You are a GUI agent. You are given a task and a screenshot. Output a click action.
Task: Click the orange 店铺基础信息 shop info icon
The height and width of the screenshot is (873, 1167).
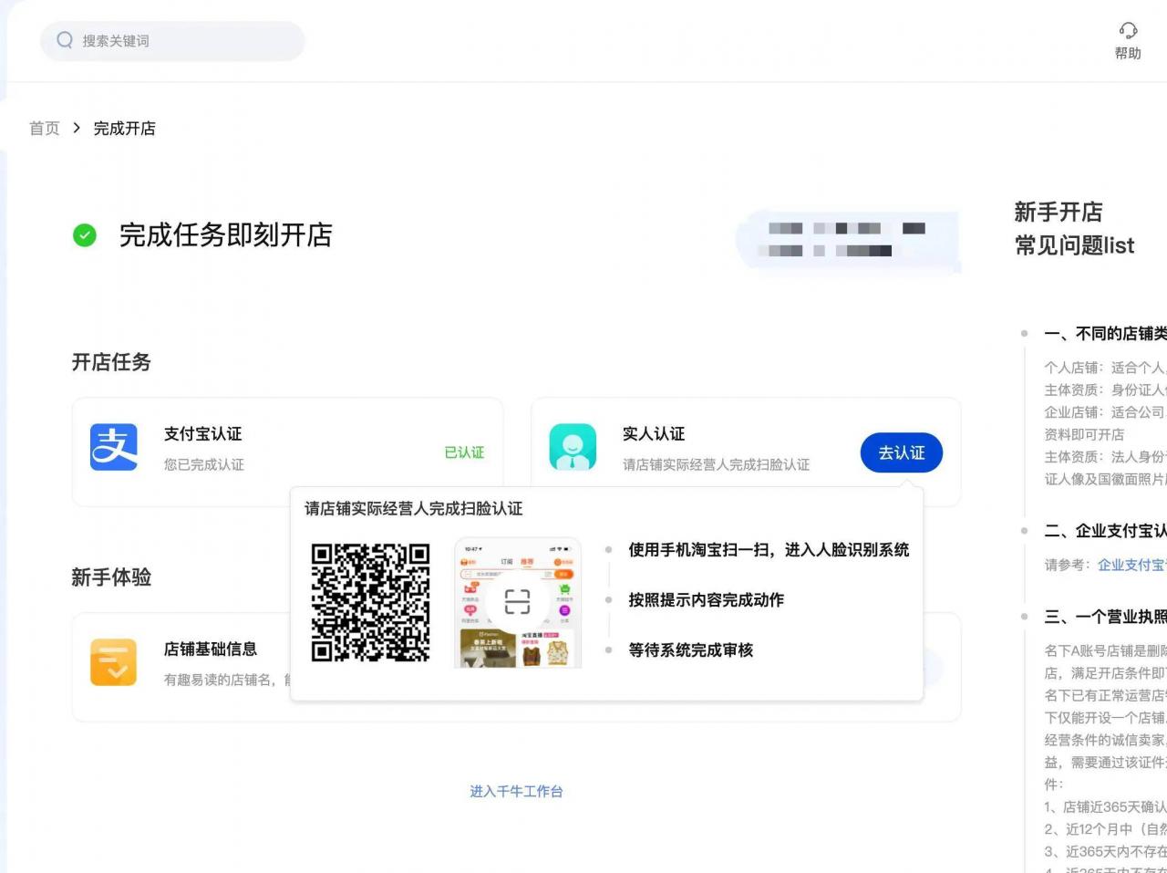(113, 662)
